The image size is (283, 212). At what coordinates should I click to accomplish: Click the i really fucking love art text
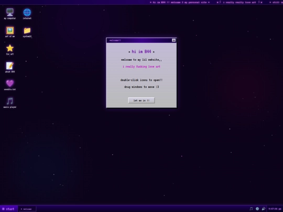pos(141,66)
